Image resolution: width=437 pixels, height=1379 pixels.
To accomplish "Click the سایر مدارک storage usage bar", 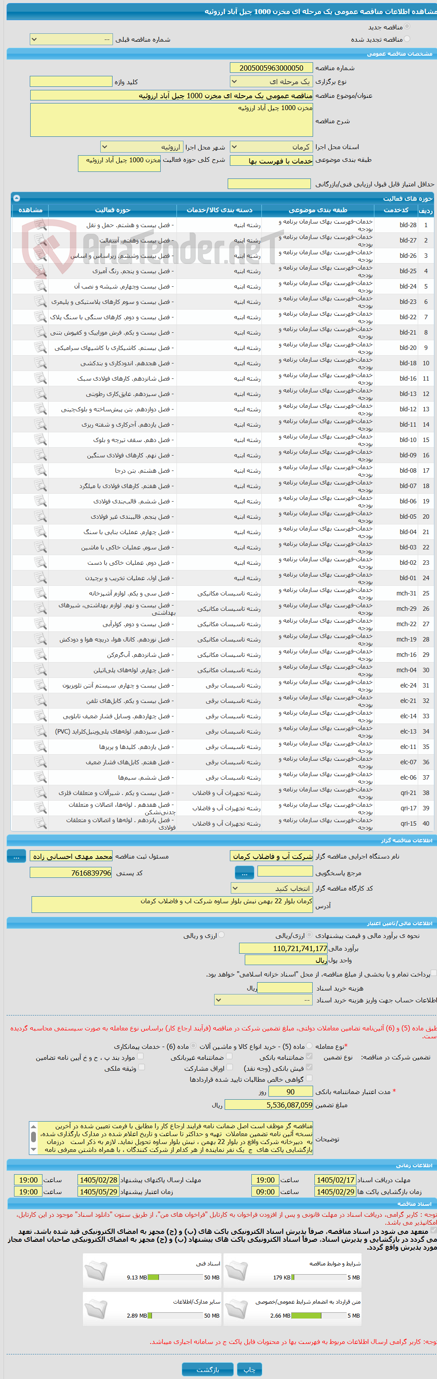I will point(175,1315).
